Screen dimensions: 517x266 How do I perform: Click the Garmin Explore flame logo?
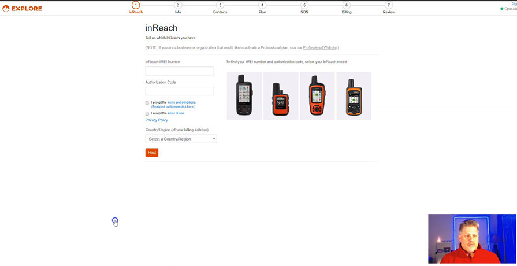tap(6, 9)
